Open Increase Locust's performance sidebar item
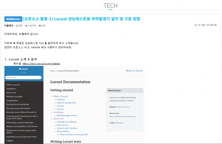This screenshot has height=144, width=222. 22,118
